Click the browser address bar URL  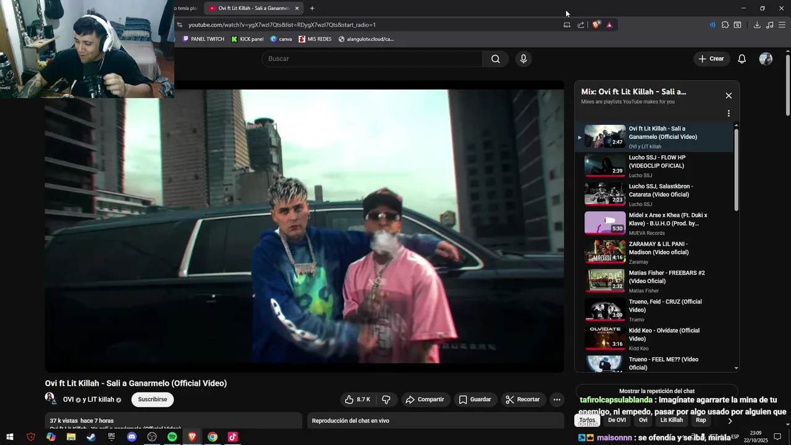(x=282, y=25)
